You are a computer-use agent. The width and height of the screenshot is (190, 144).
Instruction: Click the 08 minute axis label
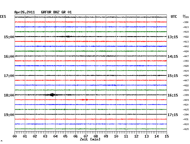(96, 136)
